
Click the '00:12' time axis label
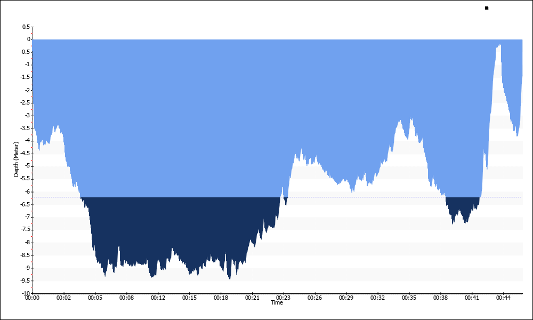coord(158,298)
